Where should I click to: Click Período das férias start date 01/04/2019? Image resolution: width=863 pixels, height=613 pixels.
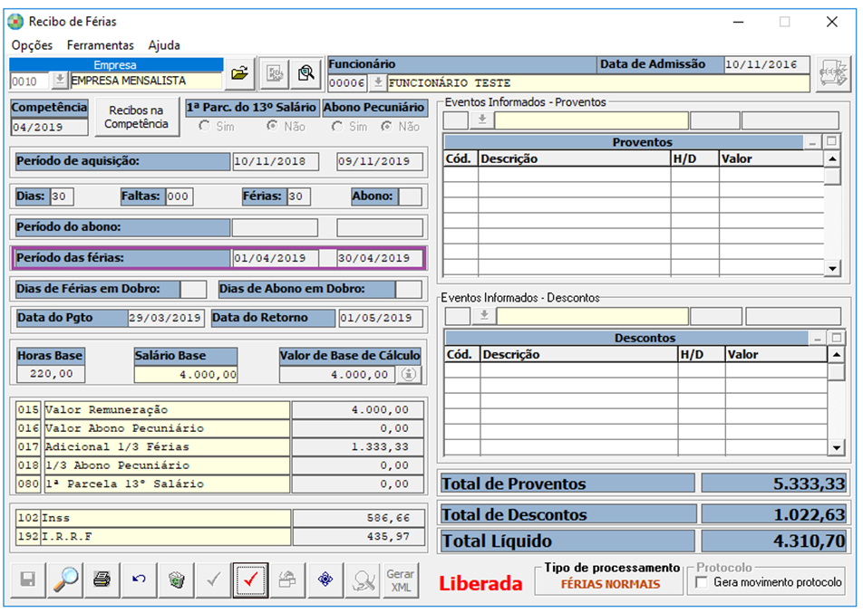[276, 258]
